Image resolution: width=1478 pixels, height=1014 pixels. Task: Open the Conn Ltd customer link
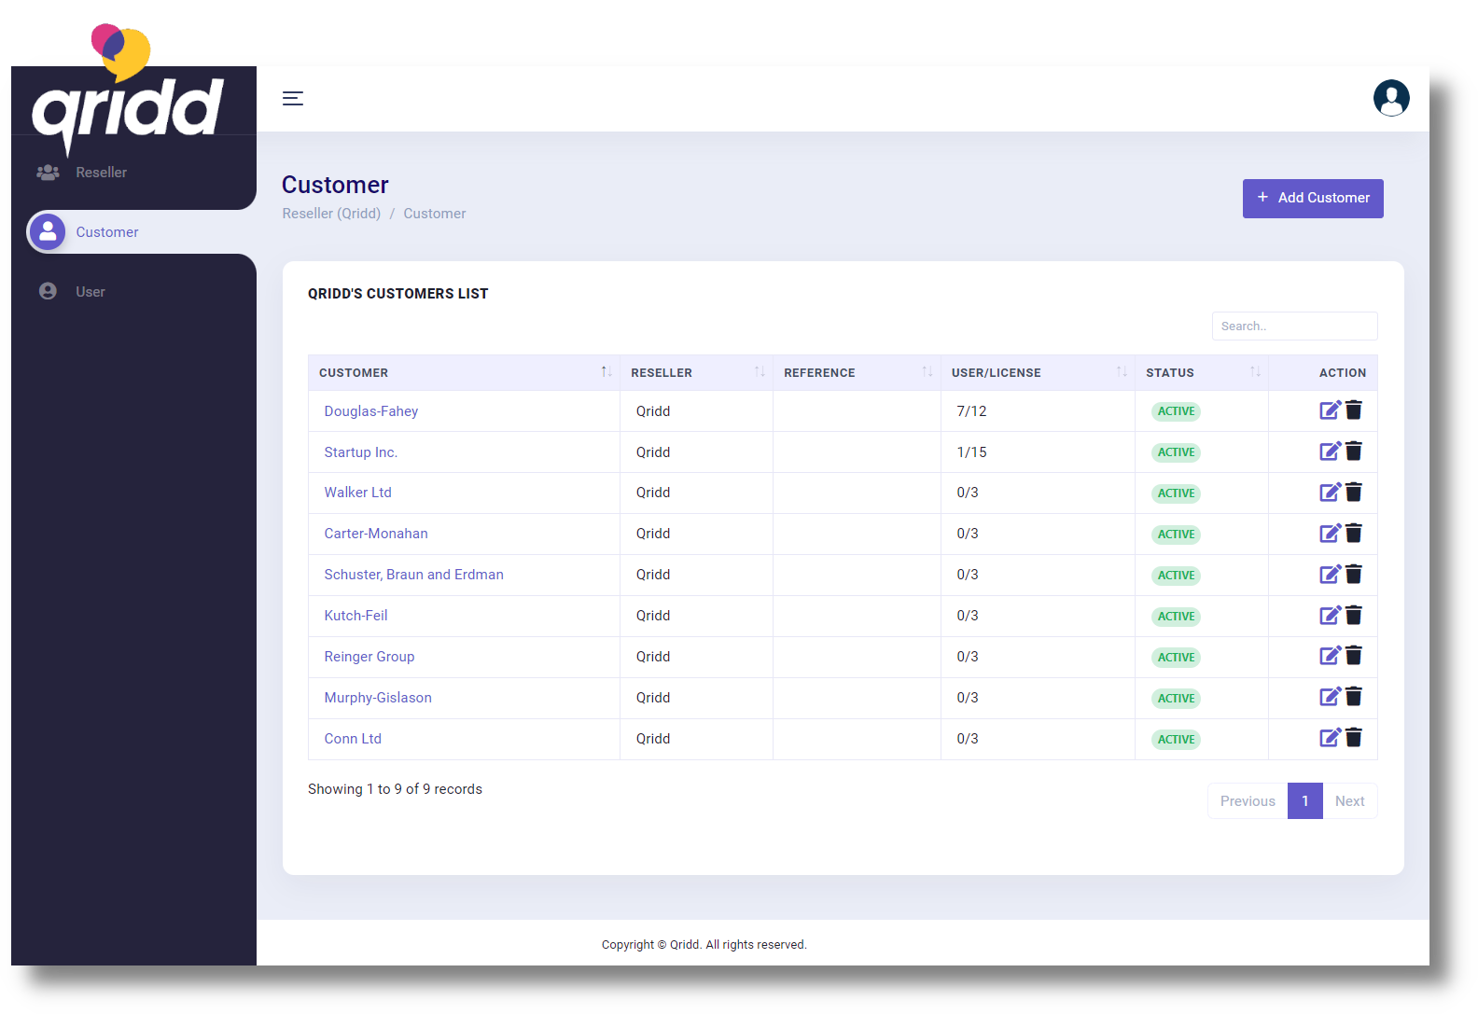[x=353, y=739]
